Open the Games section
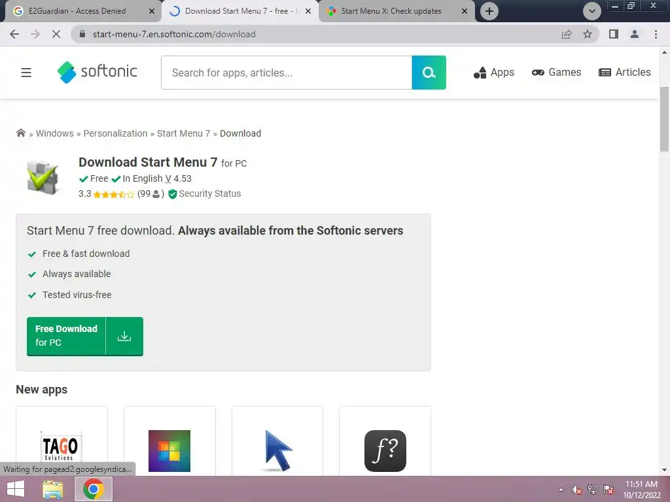Screen dimensions: 670x502 coord(556,72)
